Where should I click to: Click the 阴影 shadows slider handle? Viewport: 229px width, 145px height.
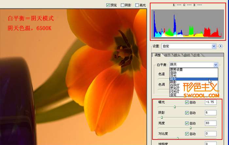coord(162,117)
